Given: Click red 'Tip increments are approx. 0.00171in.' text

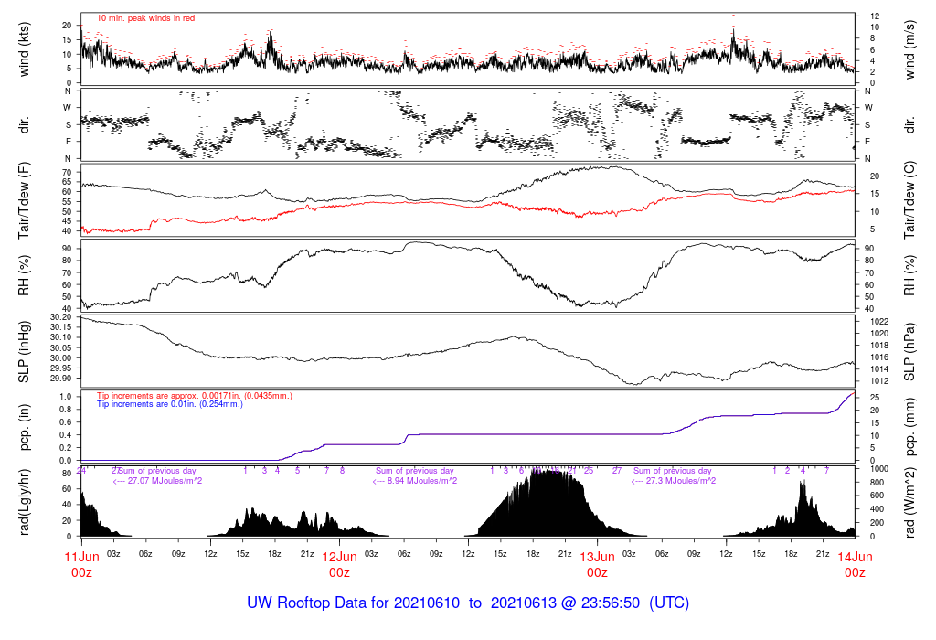Looking at the screenshot, I should point(195,396).
